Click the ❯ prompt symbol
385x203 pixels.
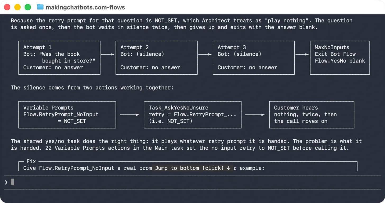click(6, 182)
